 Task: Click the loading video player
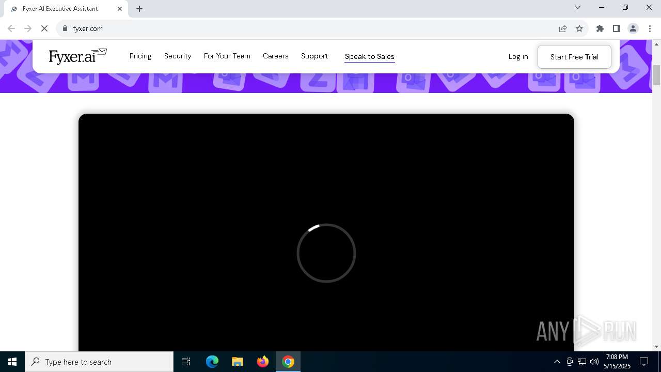(x=326, y=233)
